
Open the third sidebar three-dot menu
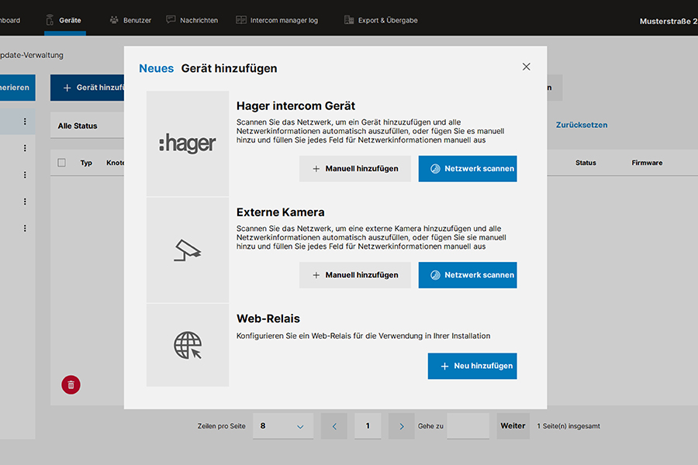pos(25,175)
